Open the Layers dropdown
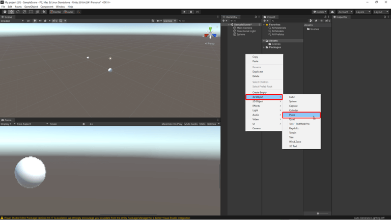The width and height of the screenshot is (391, 220). pyautogui.click(x=363, y=12)
